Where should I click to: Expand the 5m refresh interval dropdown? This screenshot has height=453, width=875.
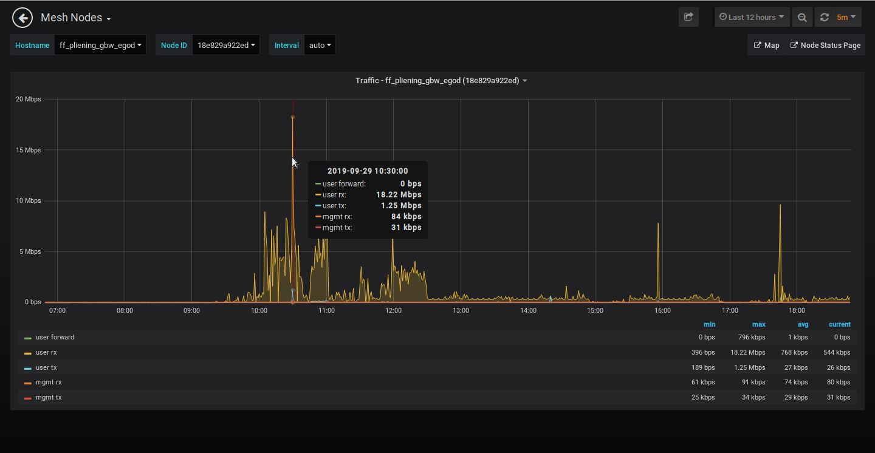(x=846, y=18)
